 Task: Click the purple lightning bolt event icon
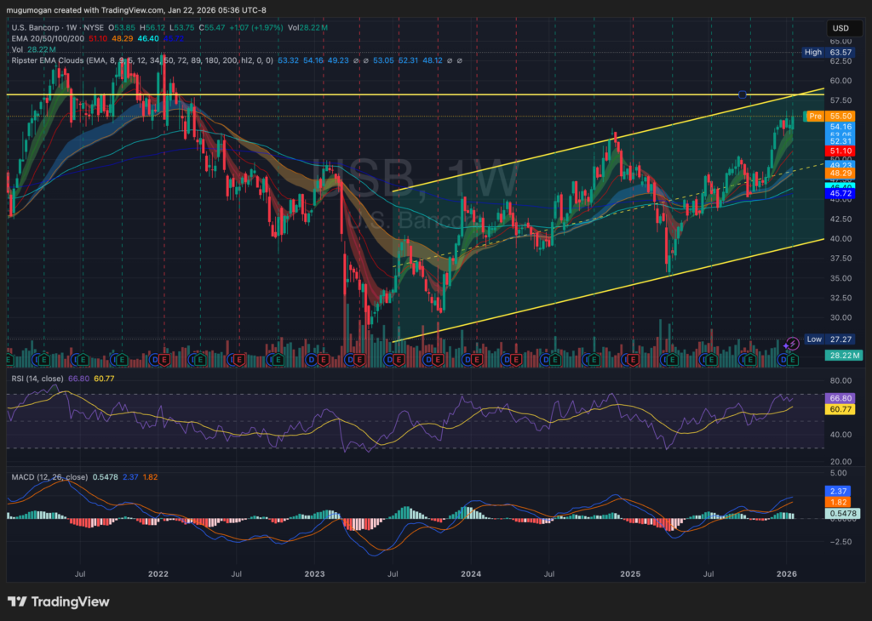point(792,344)
